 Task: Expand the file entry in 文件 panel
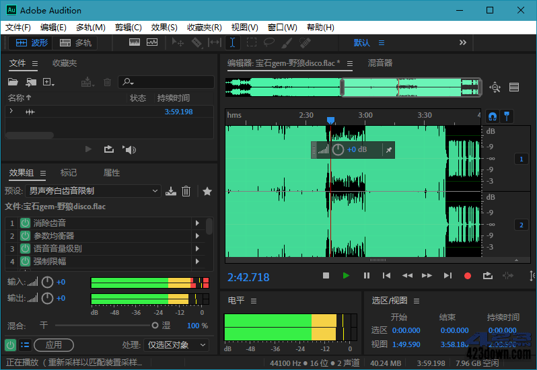[11, 111]
